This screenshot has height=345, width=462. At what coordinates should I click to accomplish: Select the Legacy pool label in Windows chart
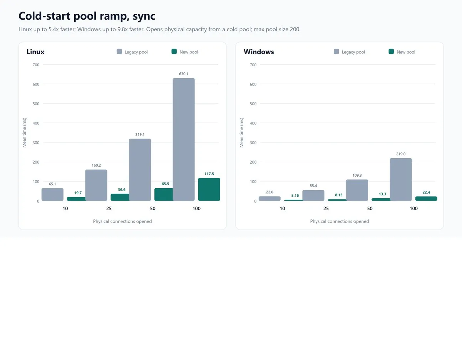(353, 52)
